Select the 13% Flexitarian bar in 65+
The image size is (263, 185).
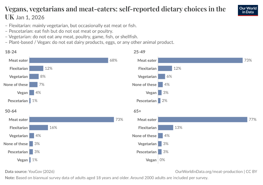(x=166, y=128)
